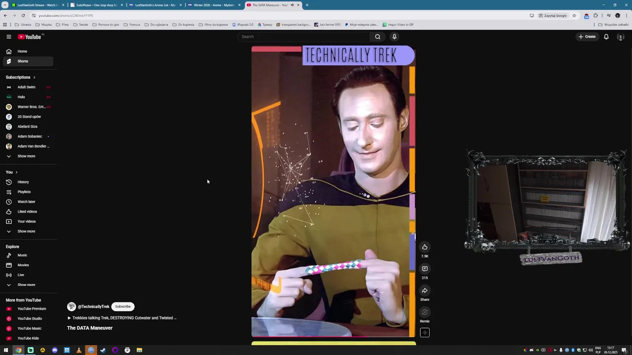
Task: Open YouTube account avatar menu
Action: click(621, 37)
